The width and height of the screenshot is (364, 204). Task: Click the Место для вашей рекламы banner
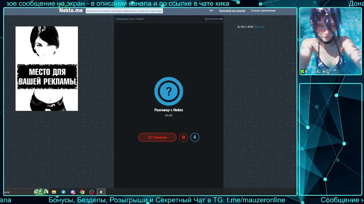[x=47, y=69]
